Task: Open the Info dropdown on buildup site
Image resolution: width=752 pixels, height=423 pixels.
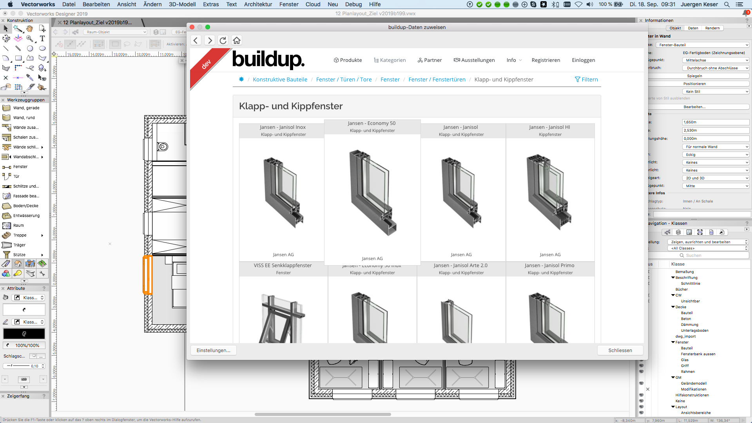Action: pyautogui.click(x=514, y=60)
